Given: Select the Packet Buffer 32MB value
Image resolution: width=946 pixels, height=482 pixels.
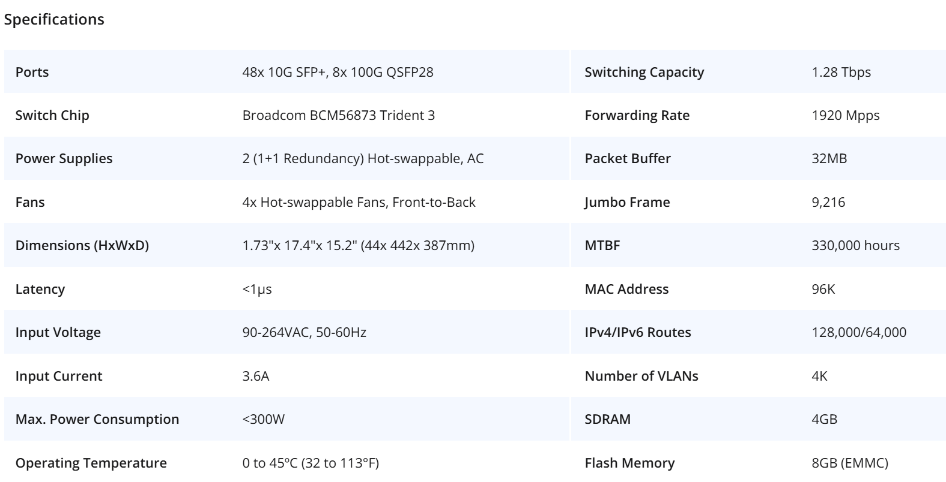Looking at the screenshot, I should [829, 159].
